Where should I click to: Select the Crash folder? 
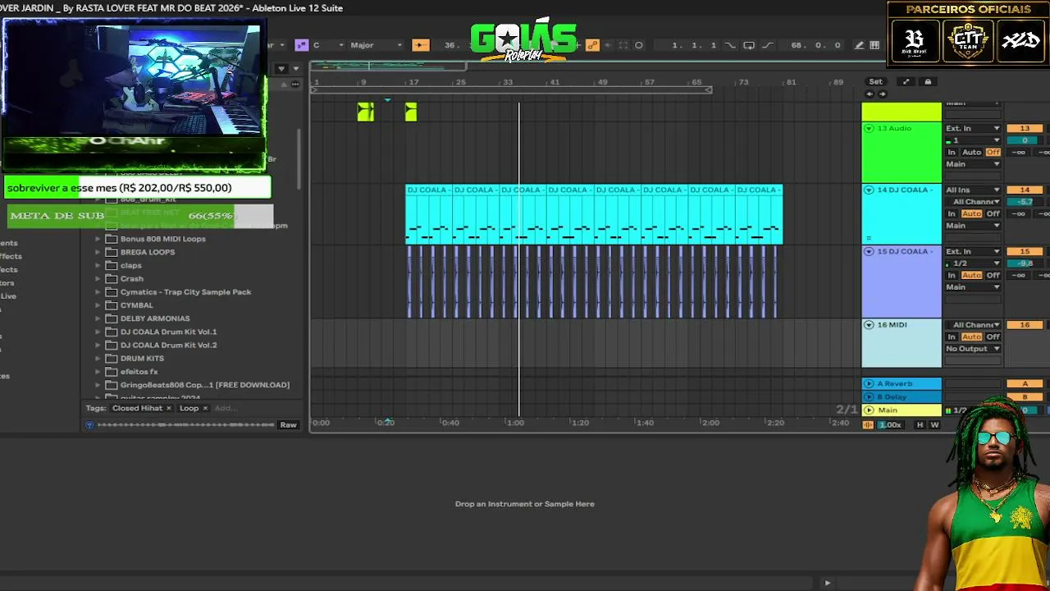(x=132, y=278)
